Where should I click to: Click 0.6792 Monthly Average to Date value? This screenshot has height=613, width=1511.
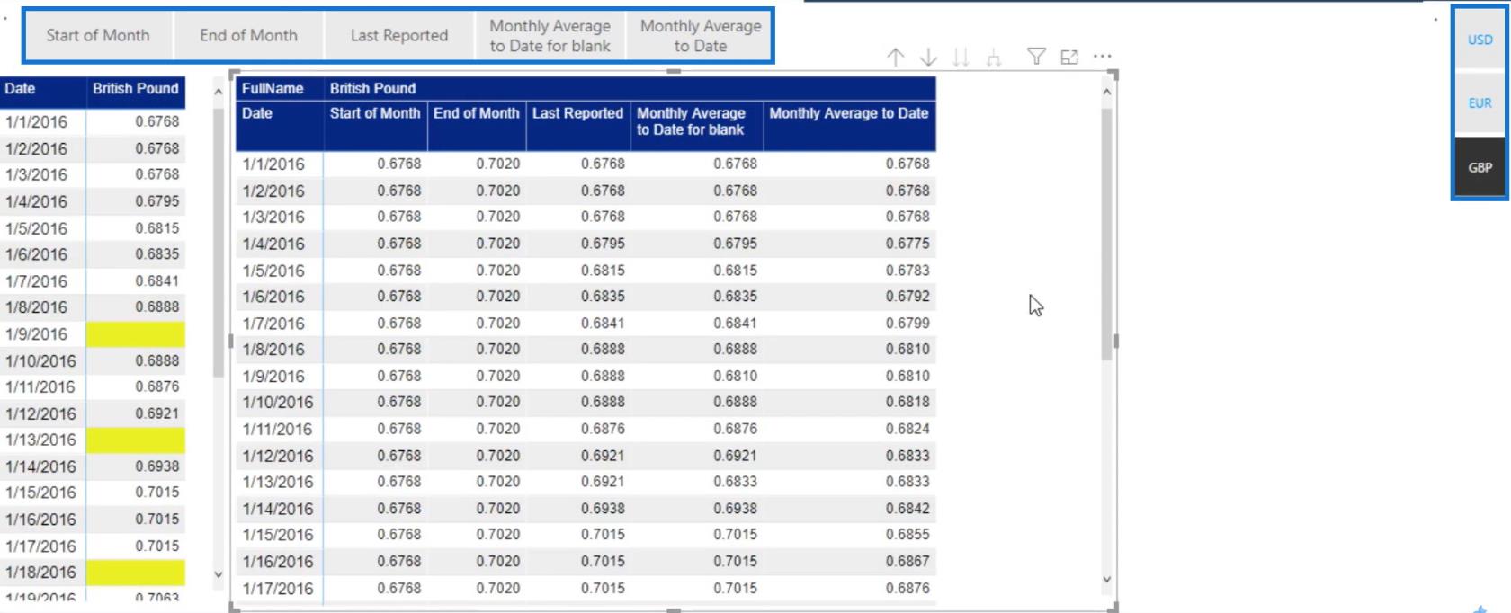coord(907,297)
